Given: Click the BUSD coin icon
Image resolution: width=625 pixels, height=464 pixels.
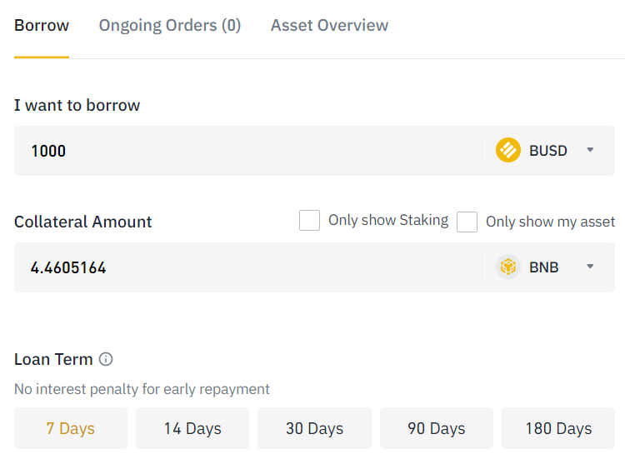Looking at the screenshot, I should click(x=508, y=151).
